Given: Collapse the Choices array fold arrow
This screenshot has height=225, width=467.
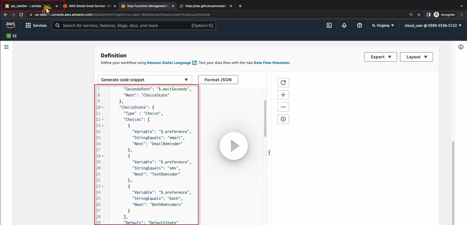Looking at the screenshot, I should click(103, 120).
